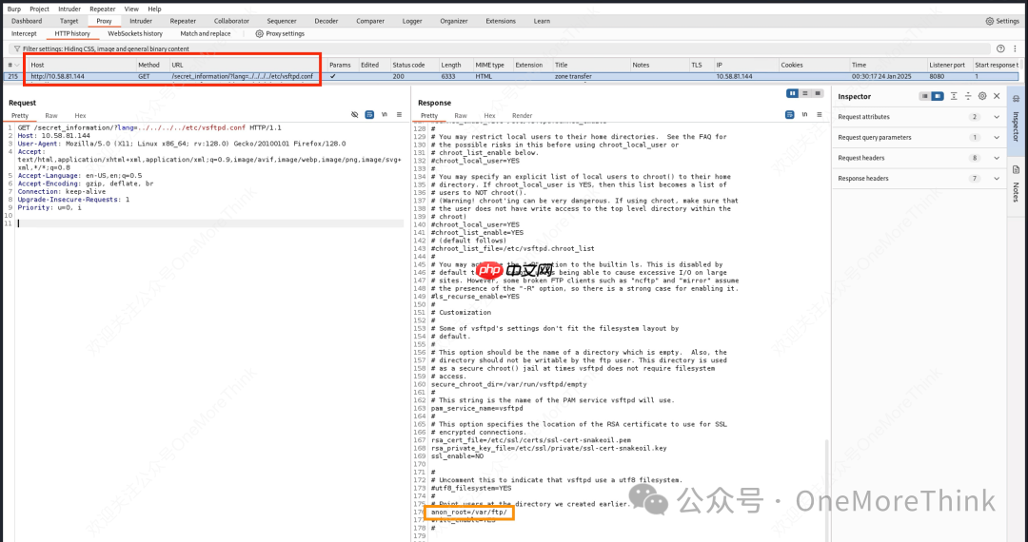Select history row 215 host http://10.58.81.144
The image size is (1028, 542).
point(58,77)
